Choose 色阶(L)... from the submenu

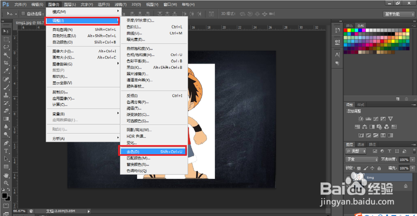154,27
